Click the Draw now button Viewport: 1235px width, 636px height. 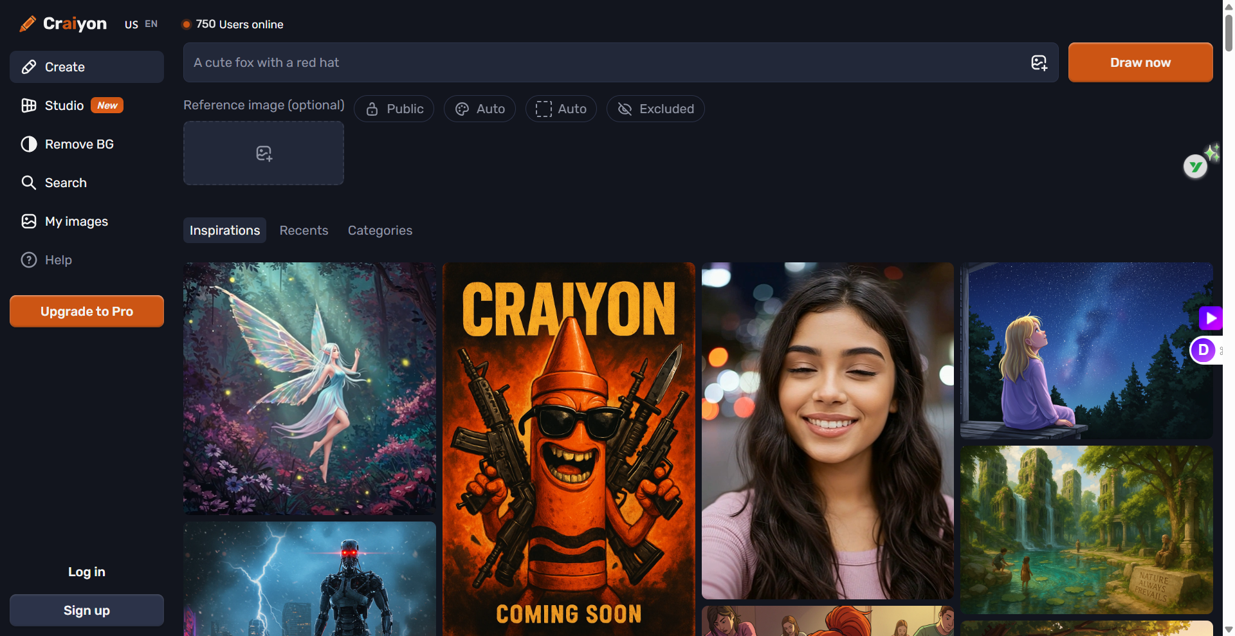tap(1140, 62)
